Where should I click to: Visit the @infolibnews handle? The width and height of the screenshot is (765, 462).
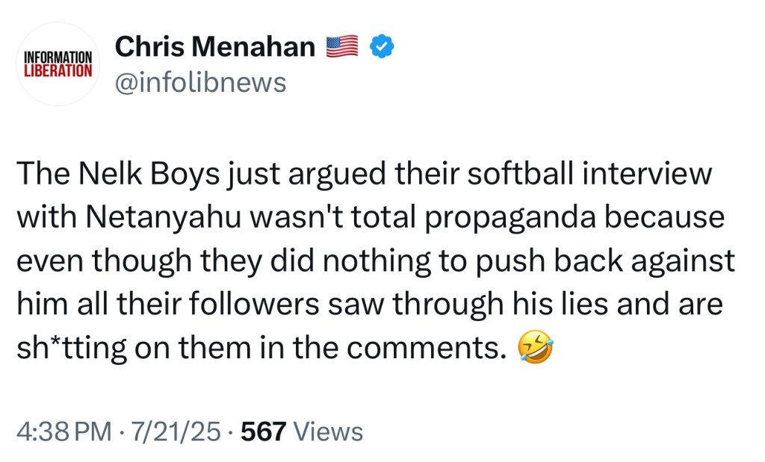tap(200, 82)
